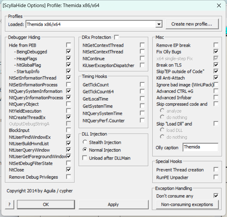The image size is (227, 217).
Task: Toggle the HeapFlags checkbox
Action: coord(69,58)
